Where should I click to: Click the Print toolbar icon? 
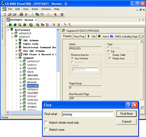point(21,14)
